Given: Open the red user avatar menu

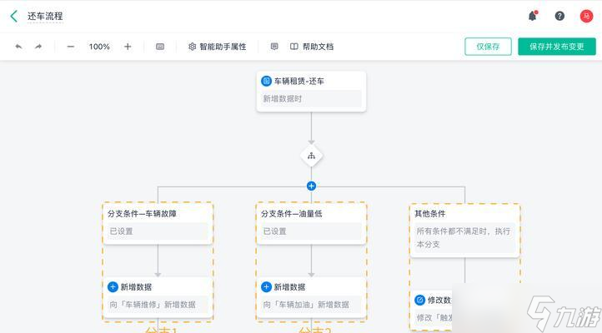Looking at the screenshot, I should [586, 16].
